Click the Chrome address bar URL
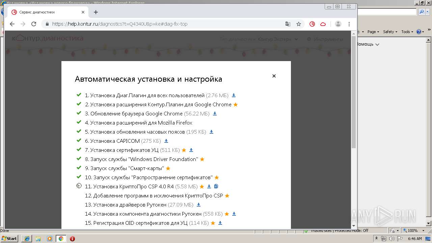432x243 pixels. pyautogui.click(x=120, y=24)
